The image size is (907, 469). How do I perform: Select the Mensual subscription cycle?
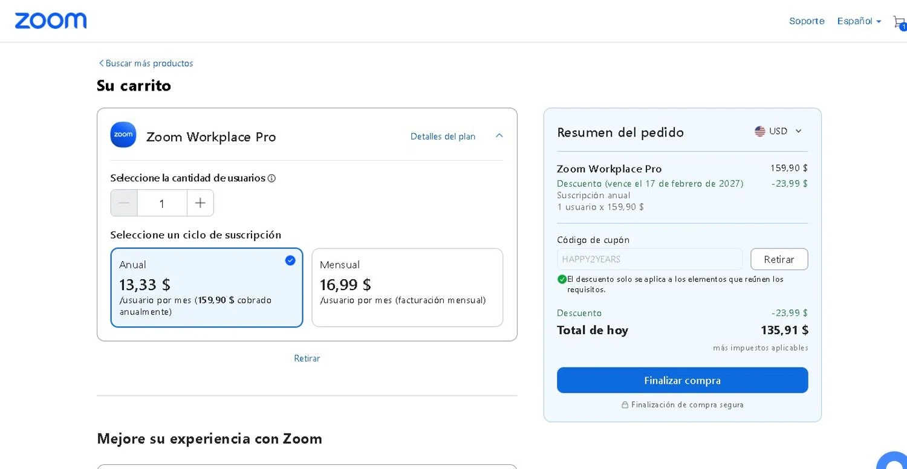click(x=407, y=288)
